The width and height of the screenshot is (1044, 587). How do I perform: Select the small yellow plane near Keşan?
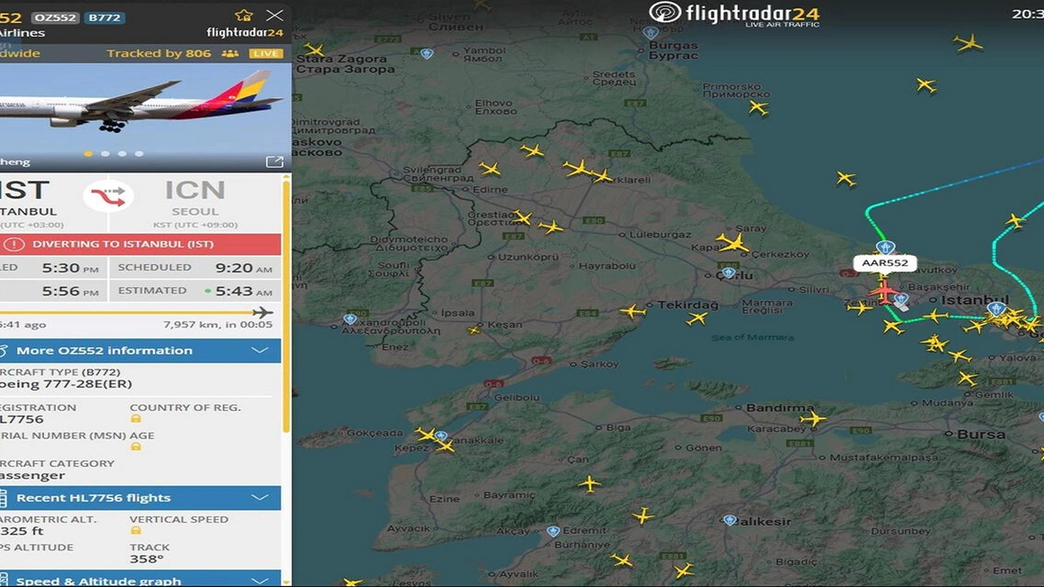[x=474, y=330]
